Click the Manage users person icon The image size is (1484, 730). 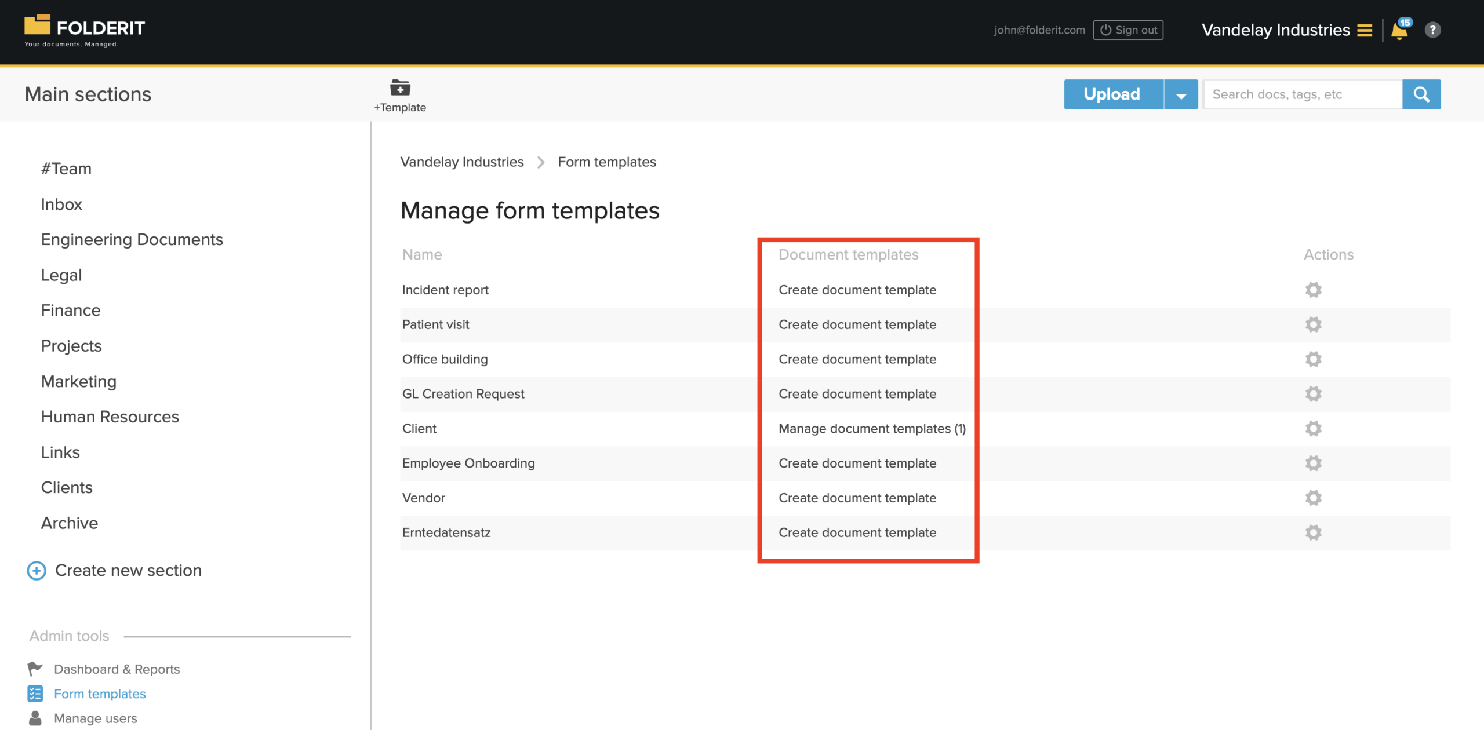[35, 718]
